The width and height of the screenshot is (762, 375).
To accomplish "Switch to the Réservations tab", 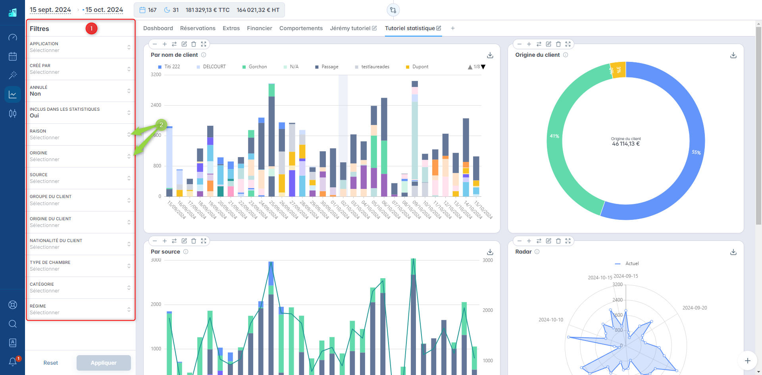I will point(198,28).
